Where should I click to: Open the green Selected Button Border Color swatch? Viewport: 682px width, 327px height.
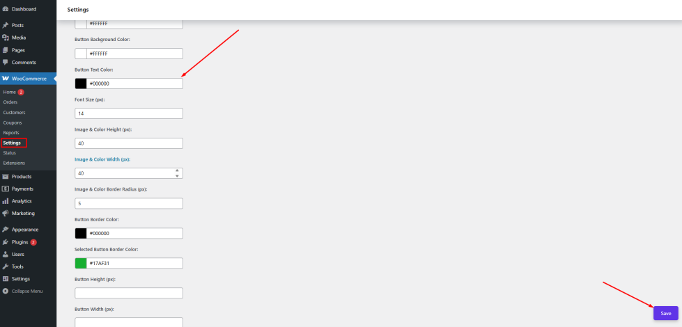click(81, 263)
